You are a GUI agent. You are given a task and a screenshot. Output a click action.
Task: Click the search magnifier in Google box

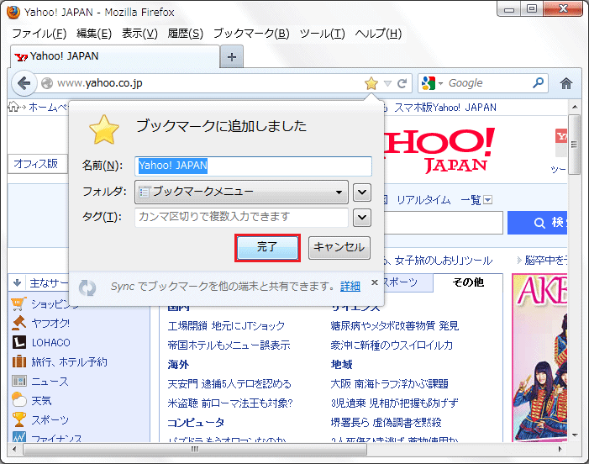click(539, 83)
